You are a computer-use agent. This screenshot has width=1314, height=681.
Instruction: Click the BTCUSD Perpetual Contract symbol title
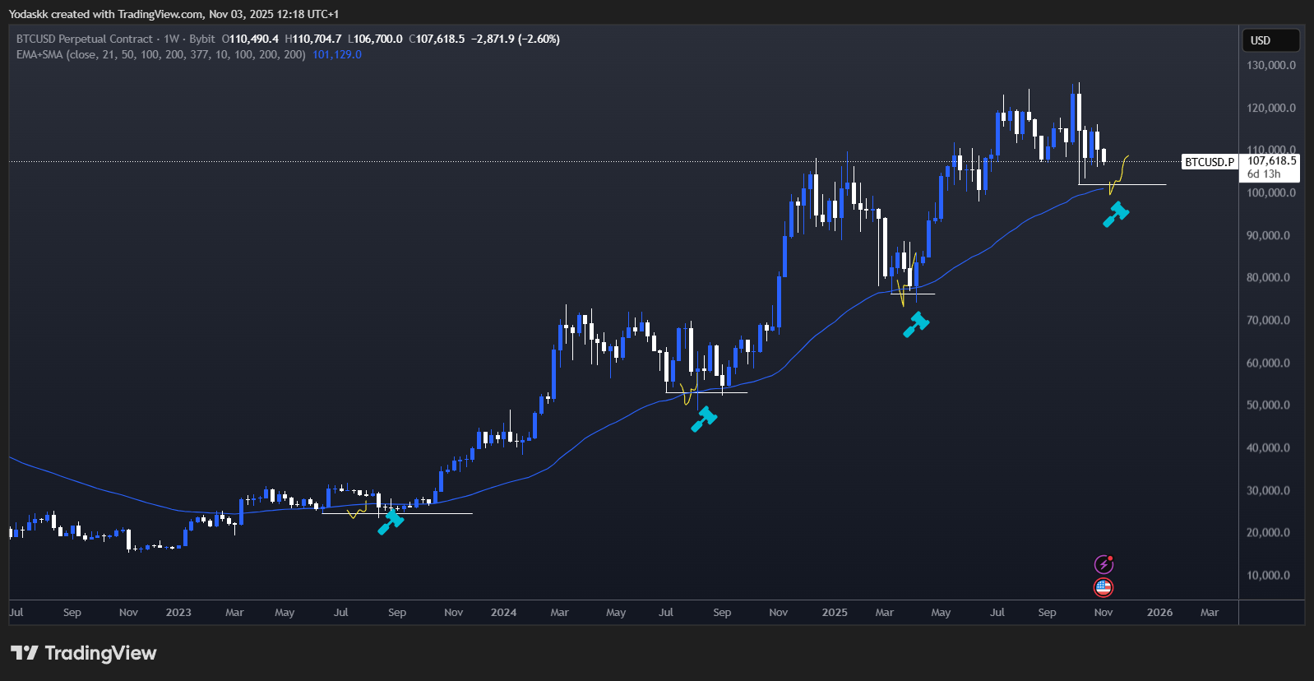(85, 39)
